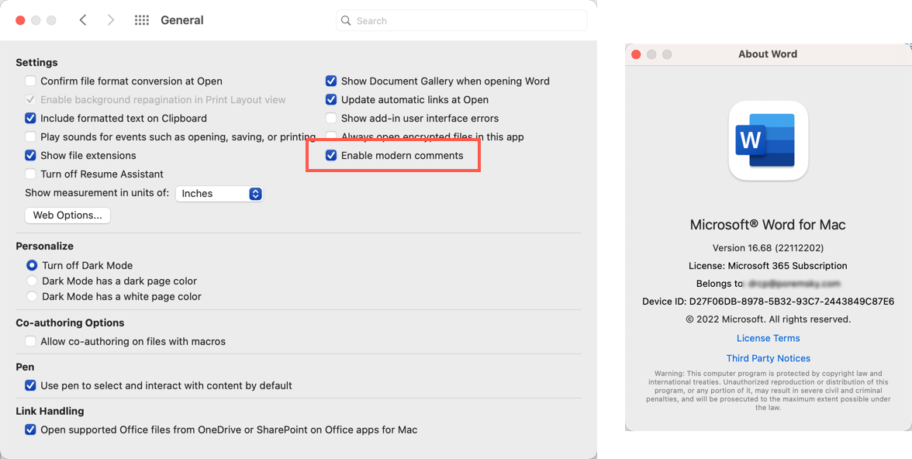Screen dimensions: 912x459
Task: Close the About Word window
Action: (636, 54)
